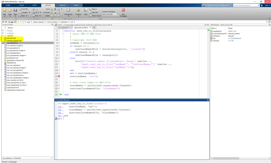Click the help question mark icon
The height and width of the screenshot is (163, 271).
click(x=228, y=5)
